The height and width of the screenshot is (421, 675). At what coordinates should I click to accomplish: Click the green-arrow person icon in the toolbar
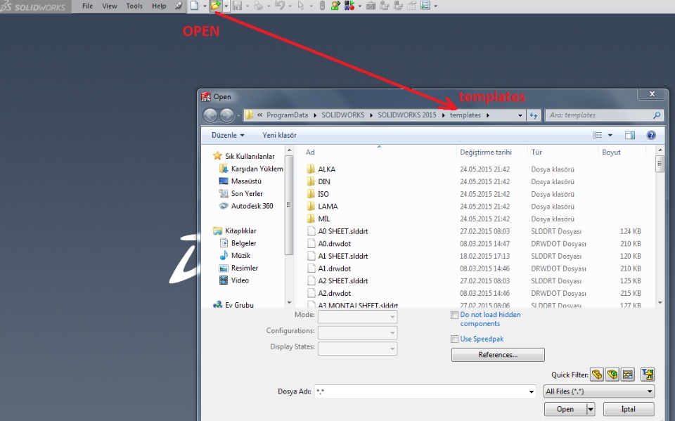tap(336, 6)
